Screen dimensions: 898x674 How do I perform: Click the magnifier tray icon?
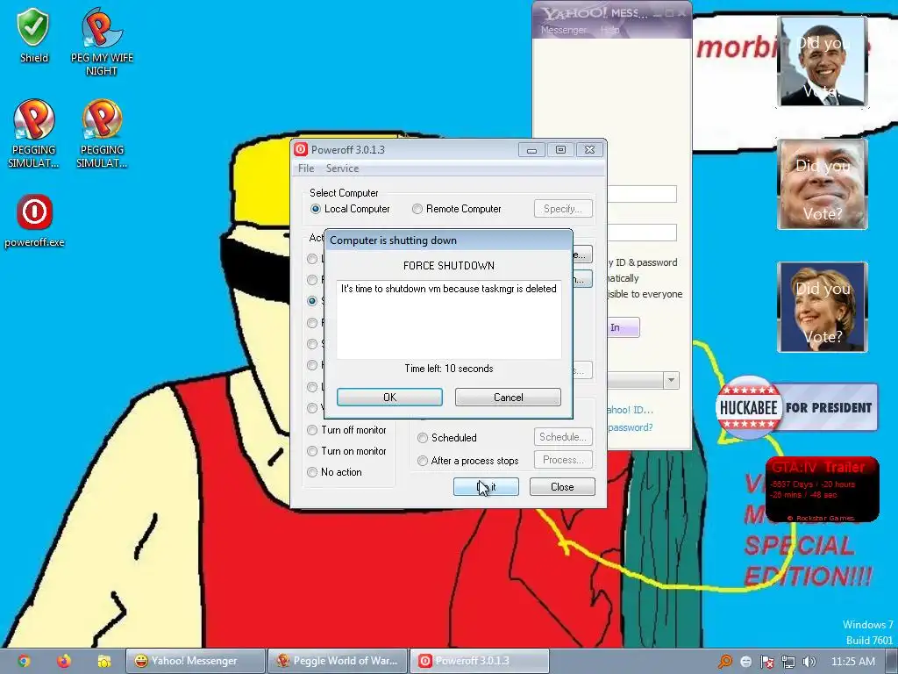pos(725,662)
